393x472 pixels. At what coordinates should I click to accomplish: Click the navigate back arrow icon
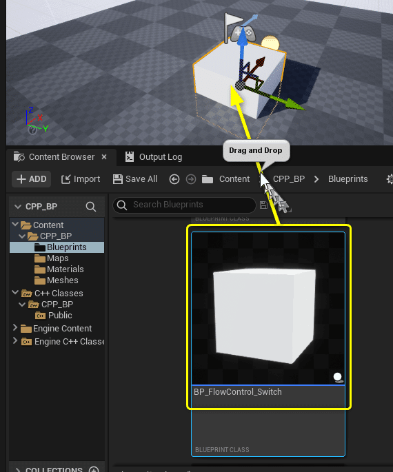(x=174, y=179)
